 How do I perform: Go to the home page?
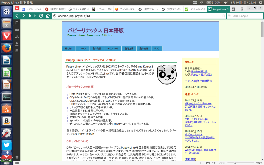(48, 16)
